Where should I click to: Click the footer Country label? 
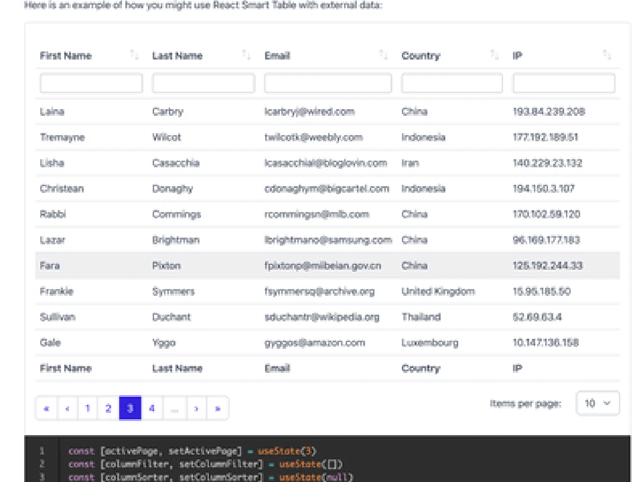[421, 369]
